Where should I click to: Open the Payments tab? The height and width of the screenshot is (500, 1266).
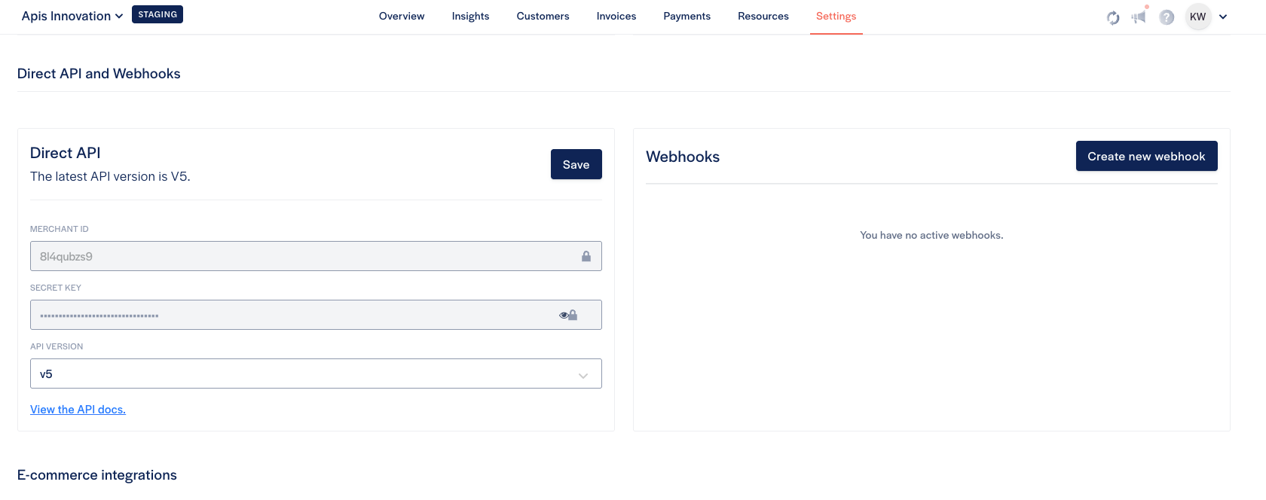pos(687,16)
